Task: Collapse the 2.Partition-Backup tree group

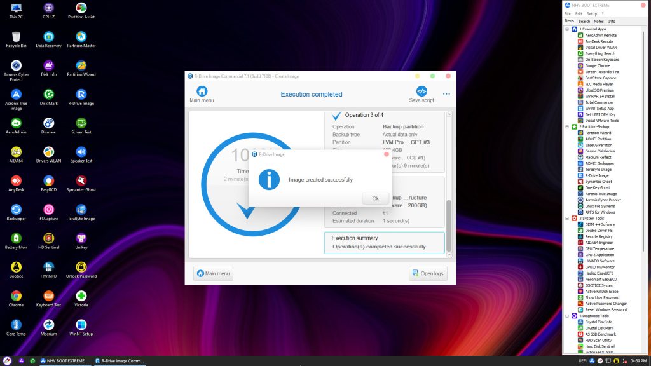Action: click(x=567, y=126)
